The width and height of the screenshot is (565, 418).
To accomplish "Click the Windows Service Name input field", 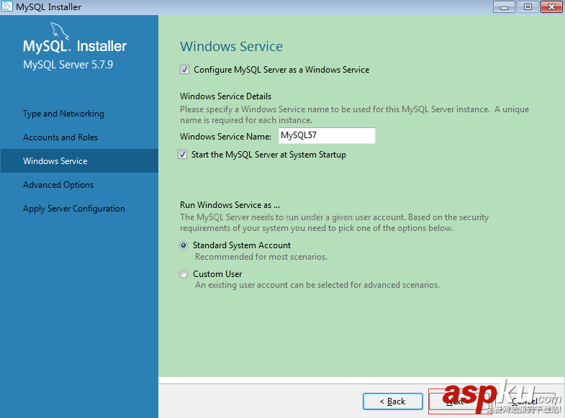I will click(x=327, y=136).
